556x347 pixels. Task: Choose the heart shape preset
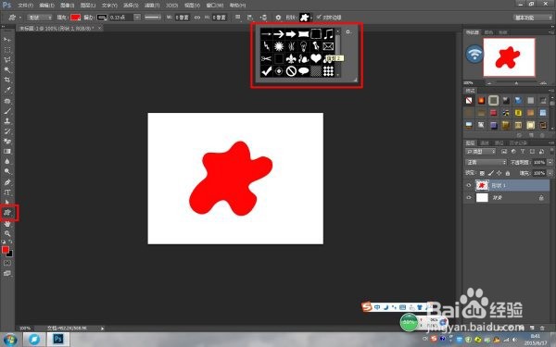tap(316, 58)
